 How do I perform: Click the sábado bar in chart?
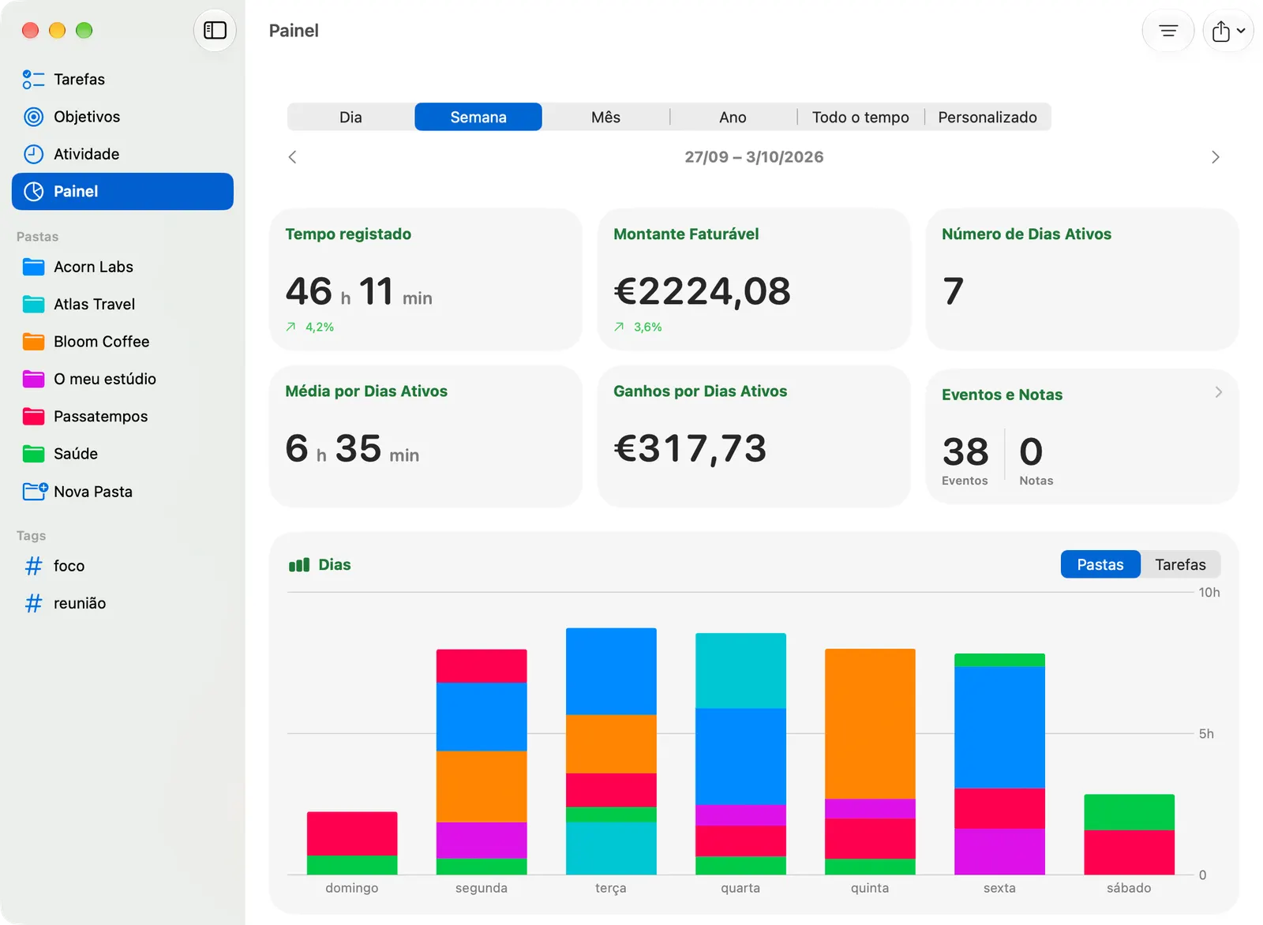pyautogui.click(x=1129, y=834)
